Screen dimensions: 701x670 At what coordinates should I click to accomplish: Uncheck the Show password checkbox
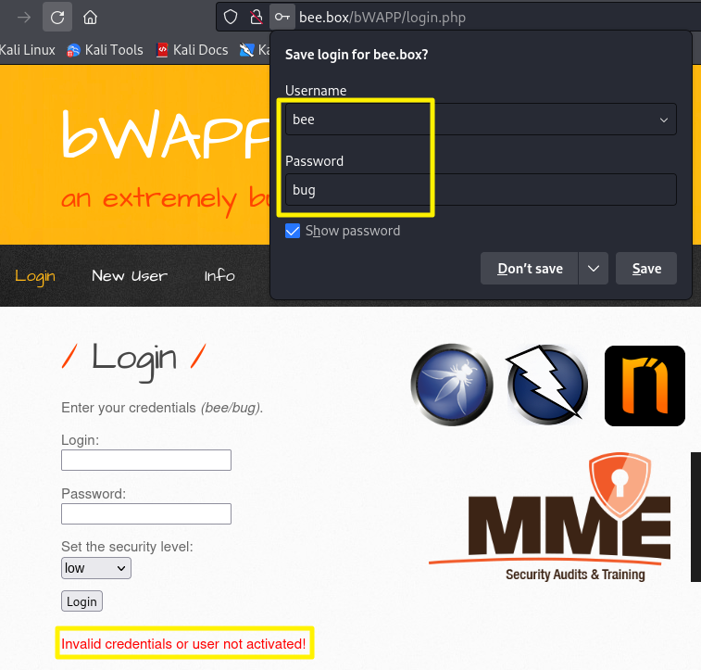click(293, 231)
